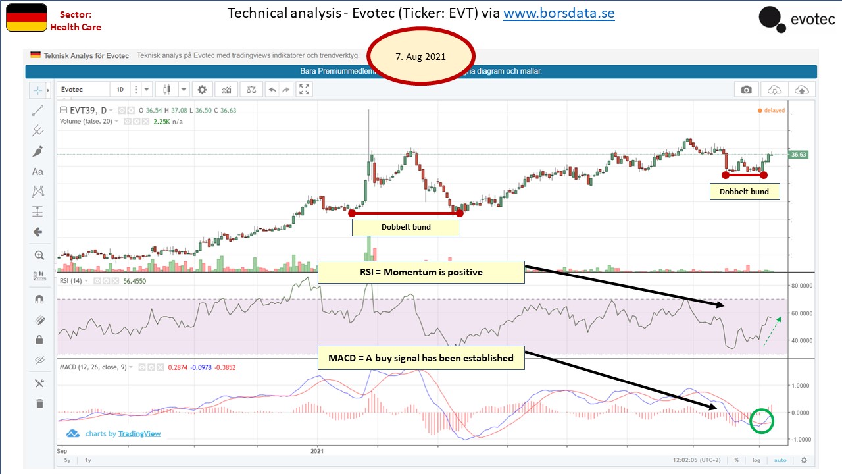Click the delayed data status label

[772, 111]
